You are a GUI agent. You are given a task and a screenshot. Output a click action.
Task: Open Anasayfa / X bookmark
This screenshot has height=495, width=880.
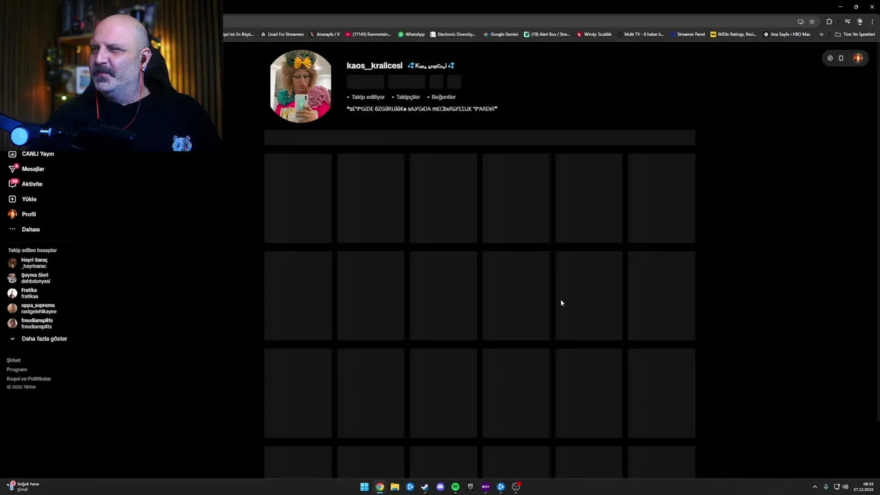pos(324,34)
